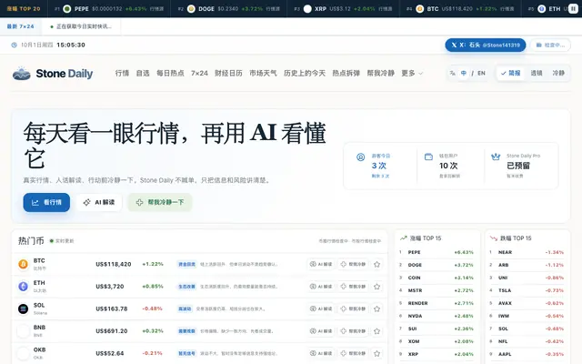Click AI 解读 button in BTC row
Viewport: 582px width, 364px height.
coord(321,264)
